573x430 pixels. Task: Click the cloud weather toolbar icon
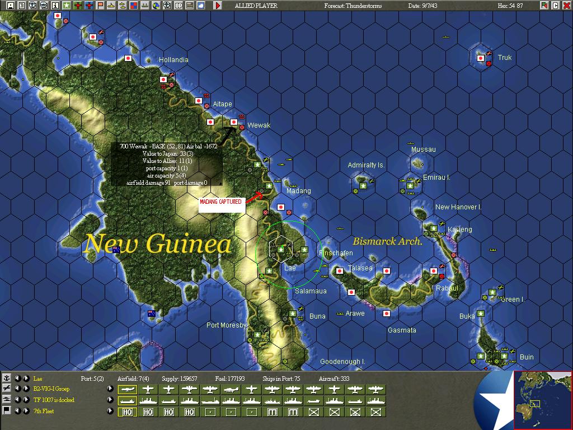201,6
